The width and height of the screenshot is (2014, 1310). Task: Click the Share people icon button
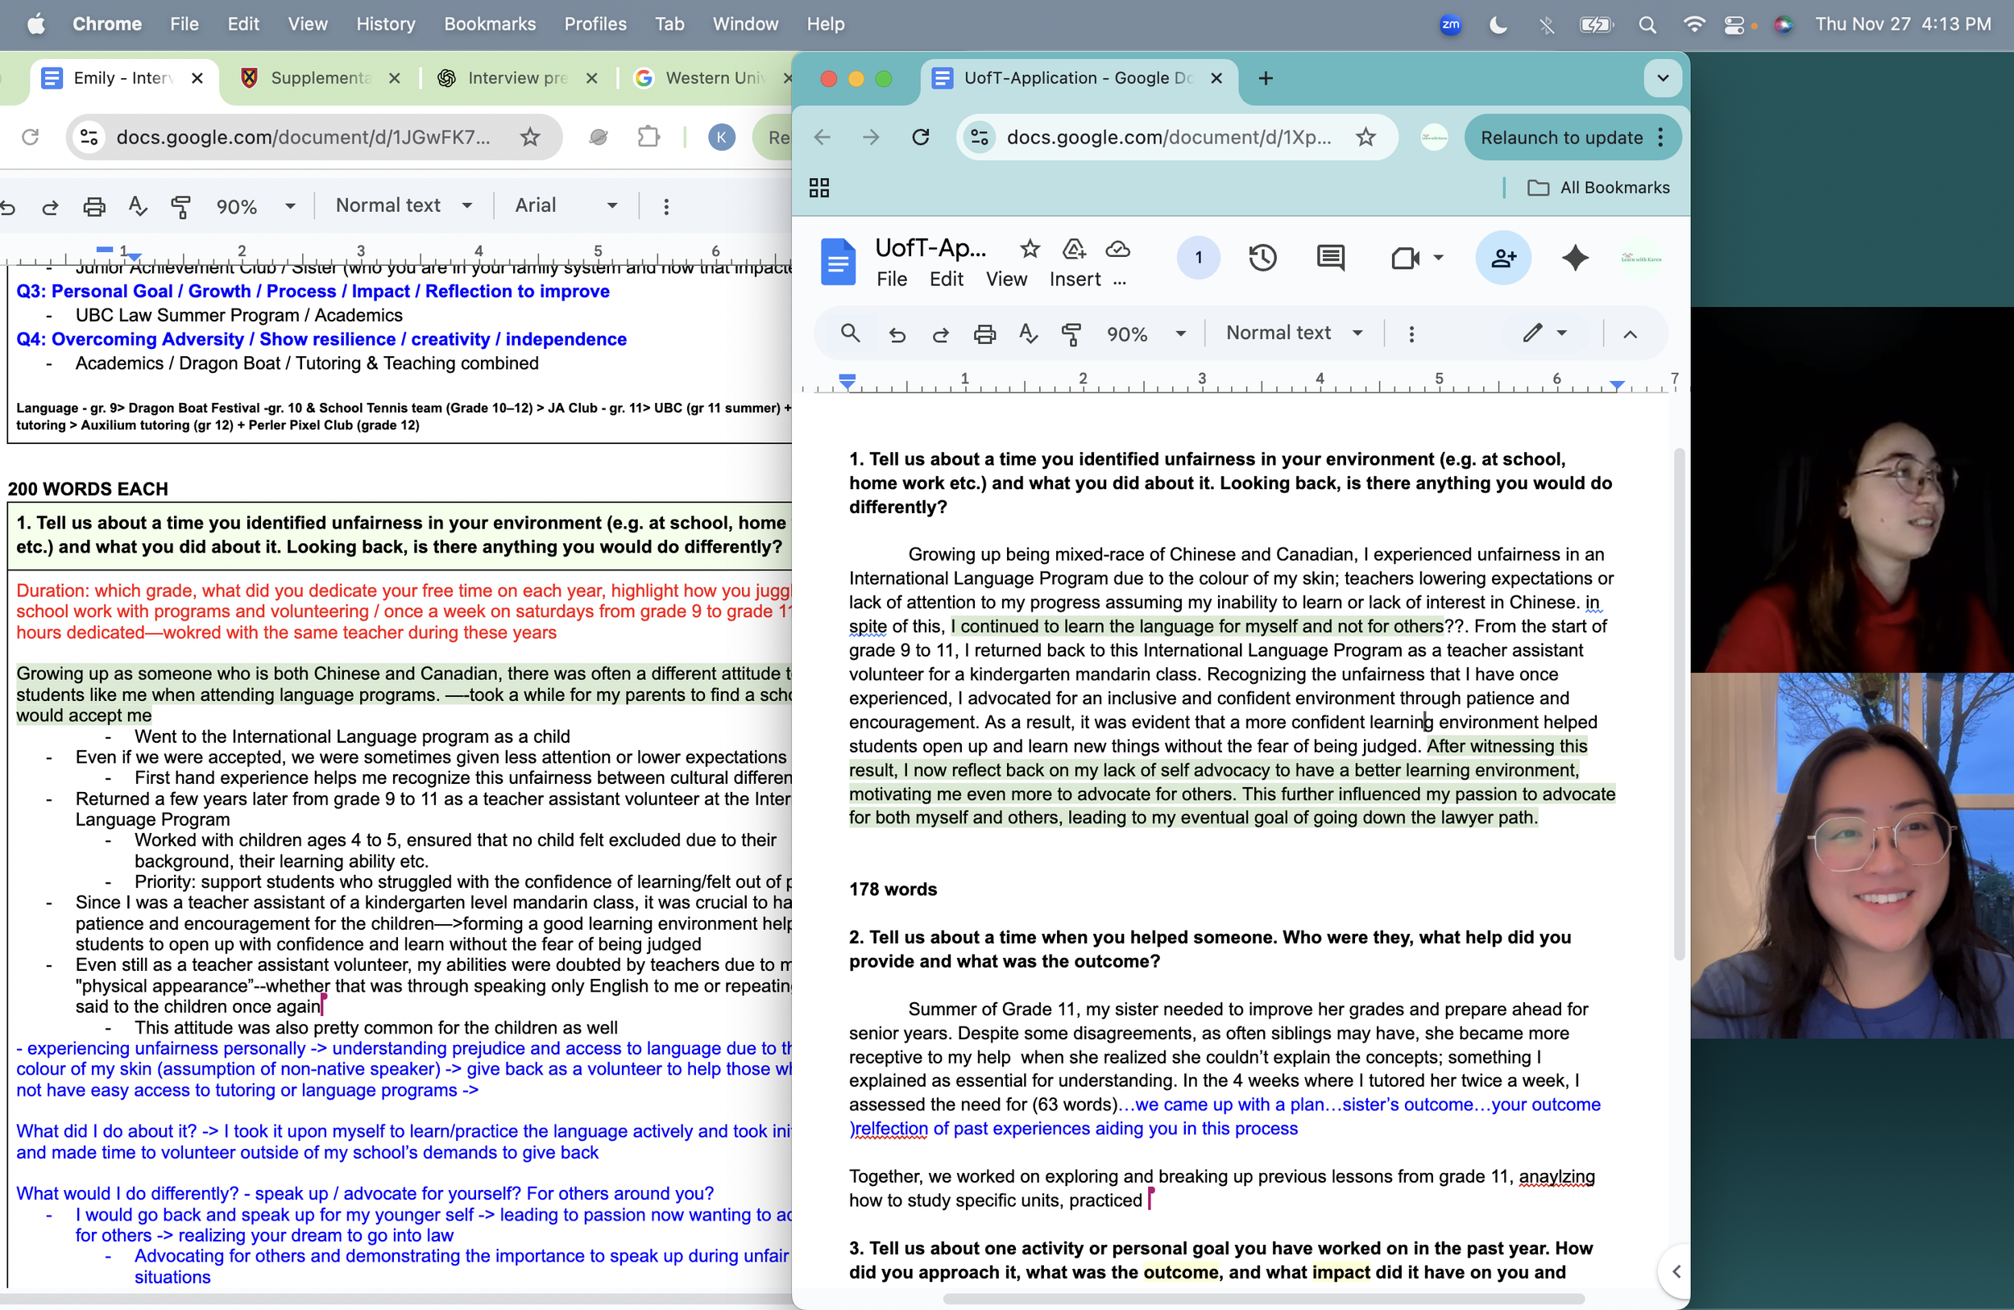click(x=1503, y=257)
